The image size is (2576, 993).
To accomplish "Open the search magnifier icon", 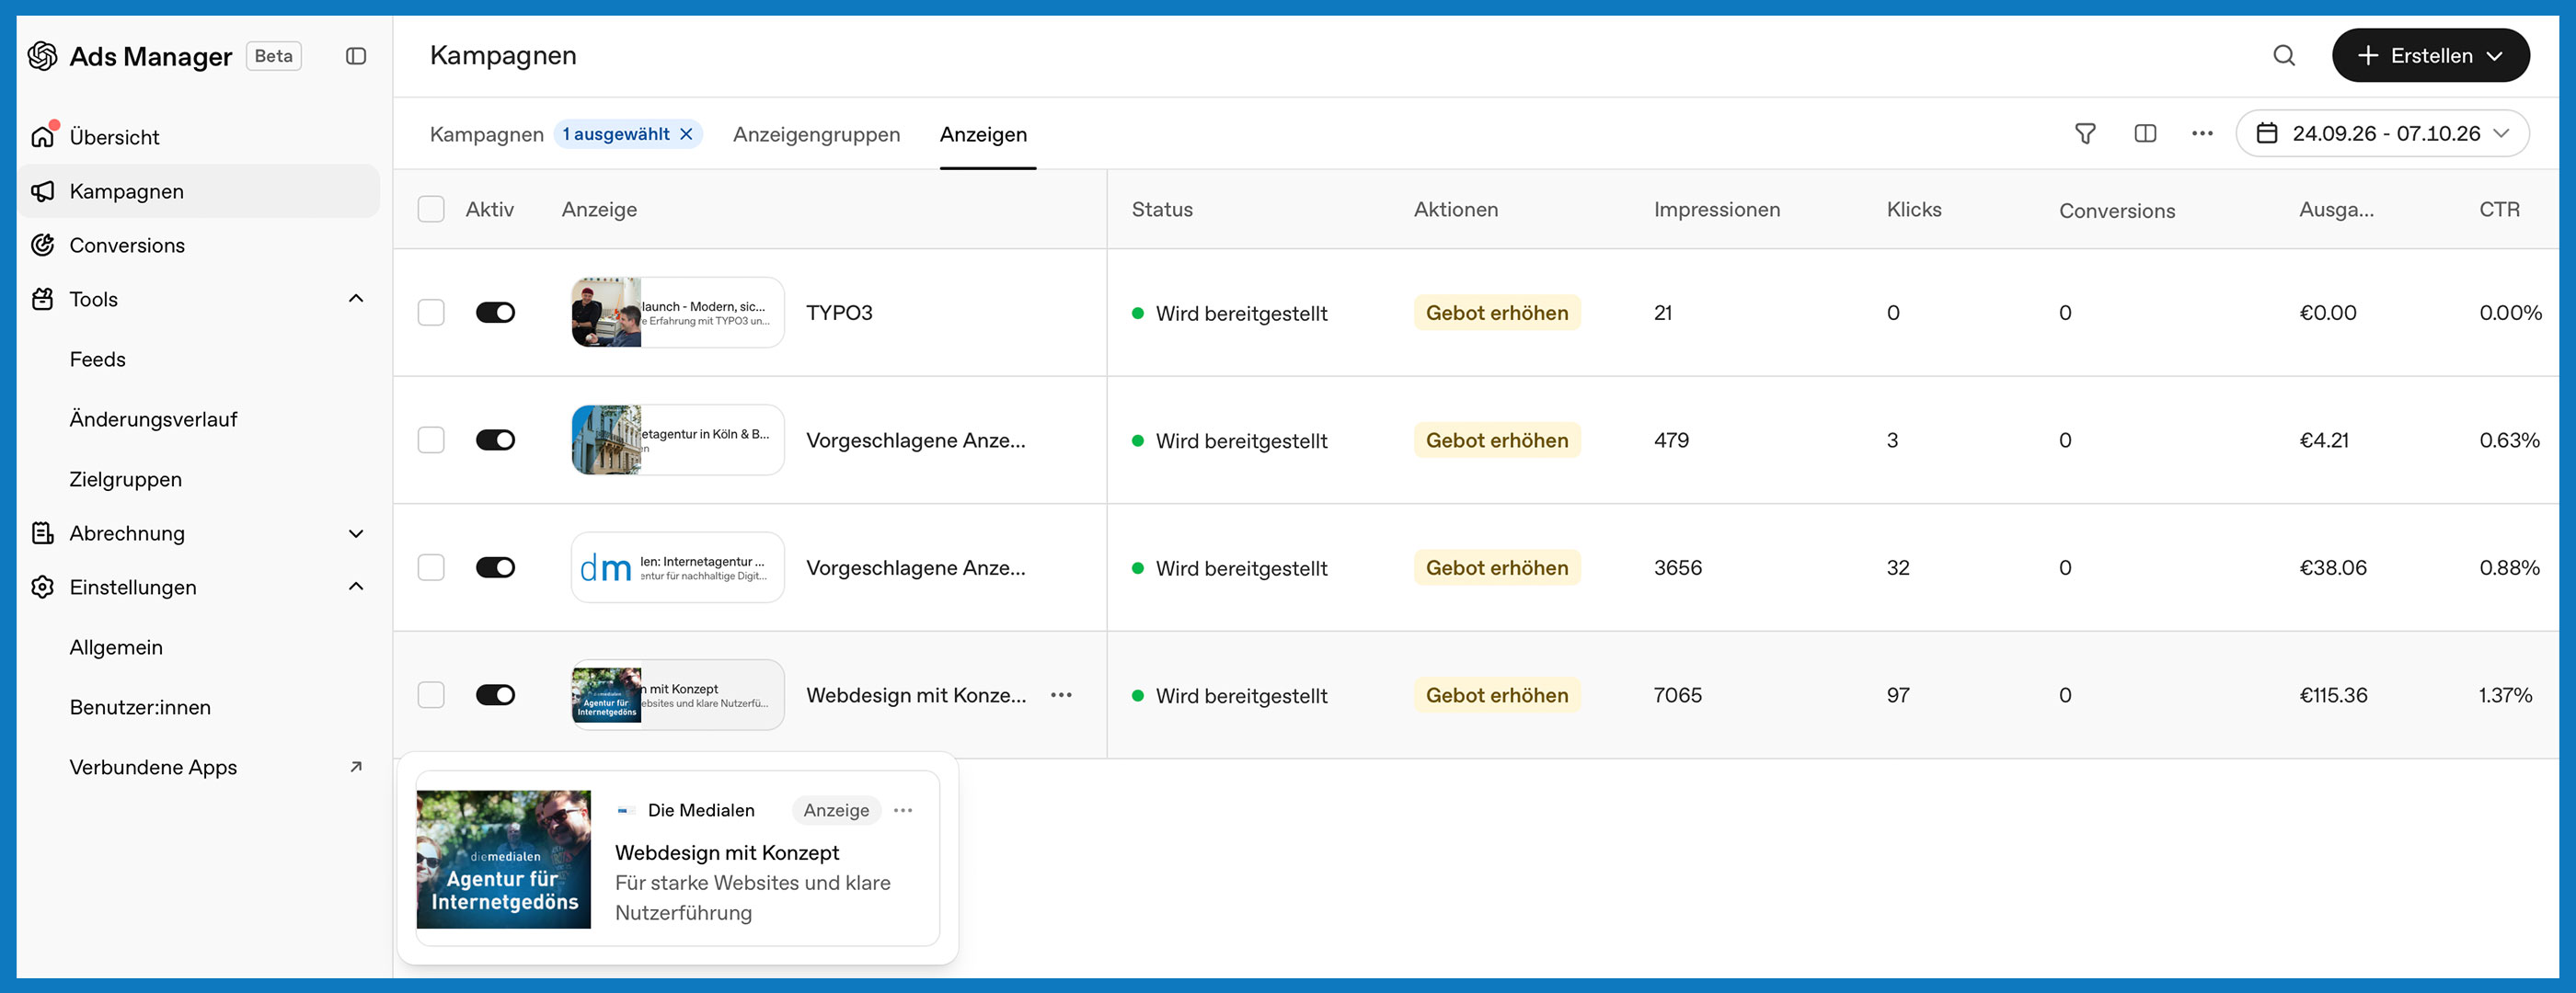I will pyautogui.click(x=2284, y=56).
